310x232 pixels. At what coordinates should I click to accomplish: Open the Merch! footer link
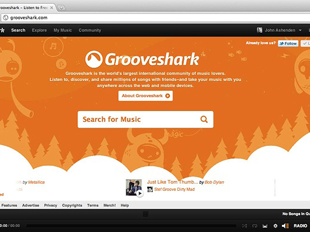(109, 205)
